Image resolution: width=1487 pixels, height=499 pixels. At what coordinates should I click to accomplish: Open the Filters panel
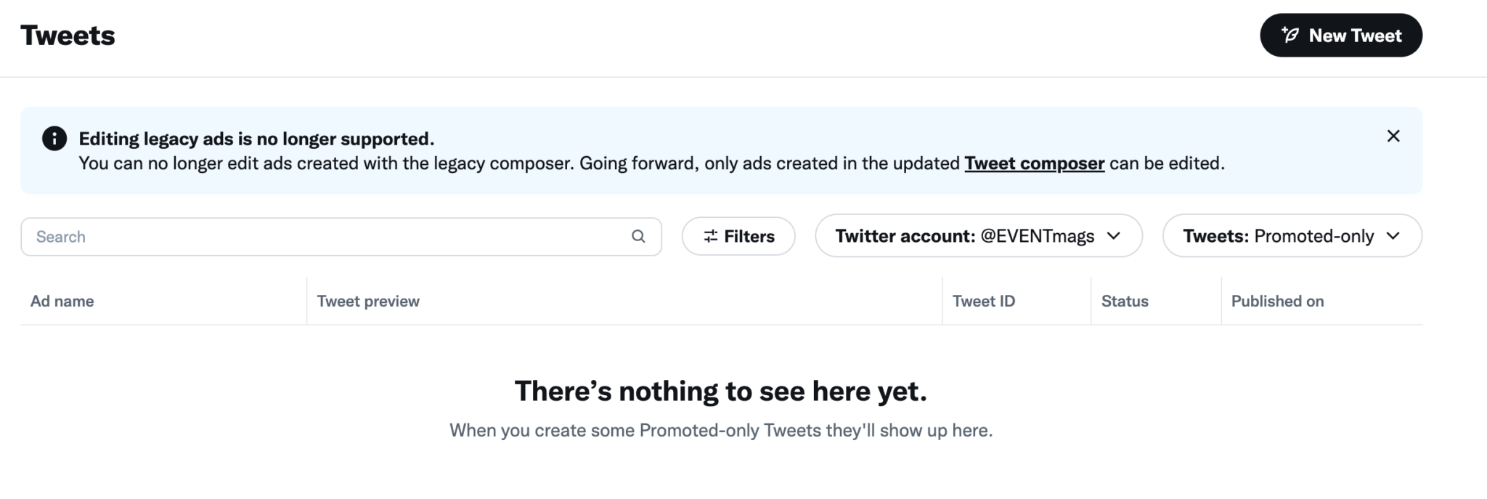tap(738, 236)
